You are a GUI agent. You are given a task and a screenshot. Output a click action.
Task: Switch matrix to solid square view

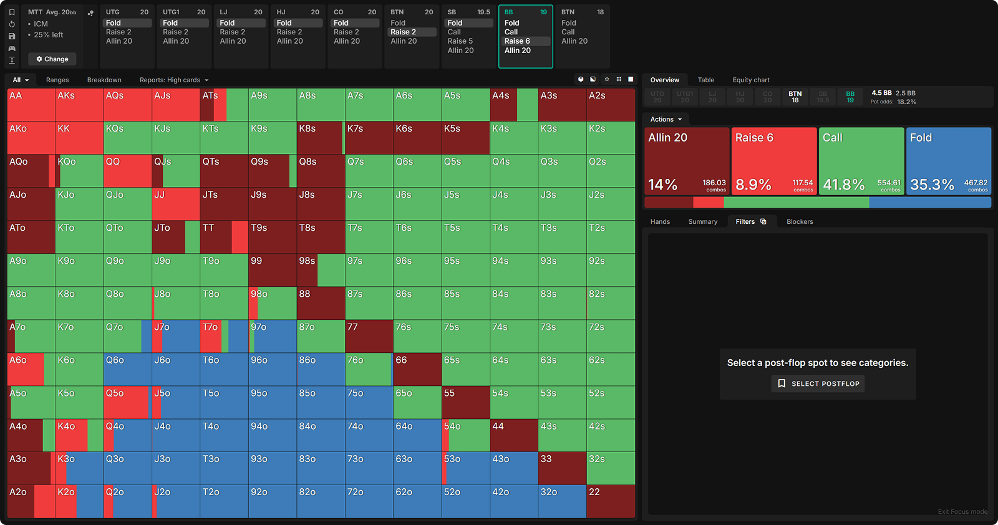click(631, 79)
